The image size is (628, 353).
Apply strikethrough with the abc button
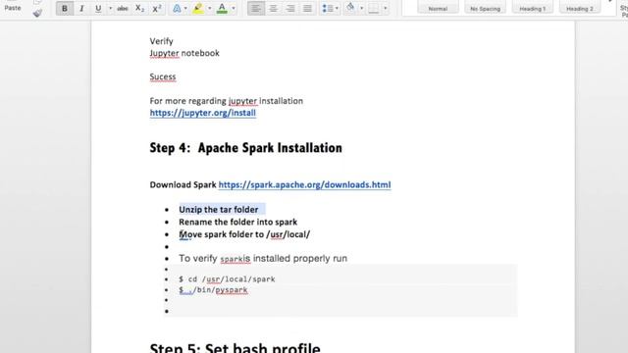tap(123, 9)
